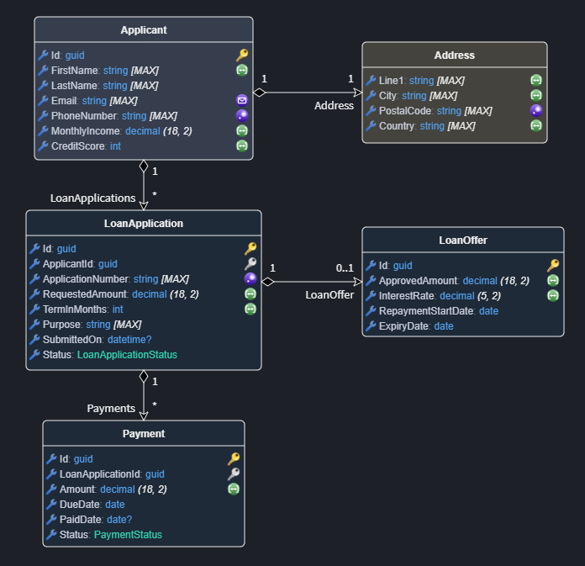Image resolution: width=585 pixels, height=566 pixels.
Task: Select the Email attribute in Applicant
Action: click(x=144, y=100)
